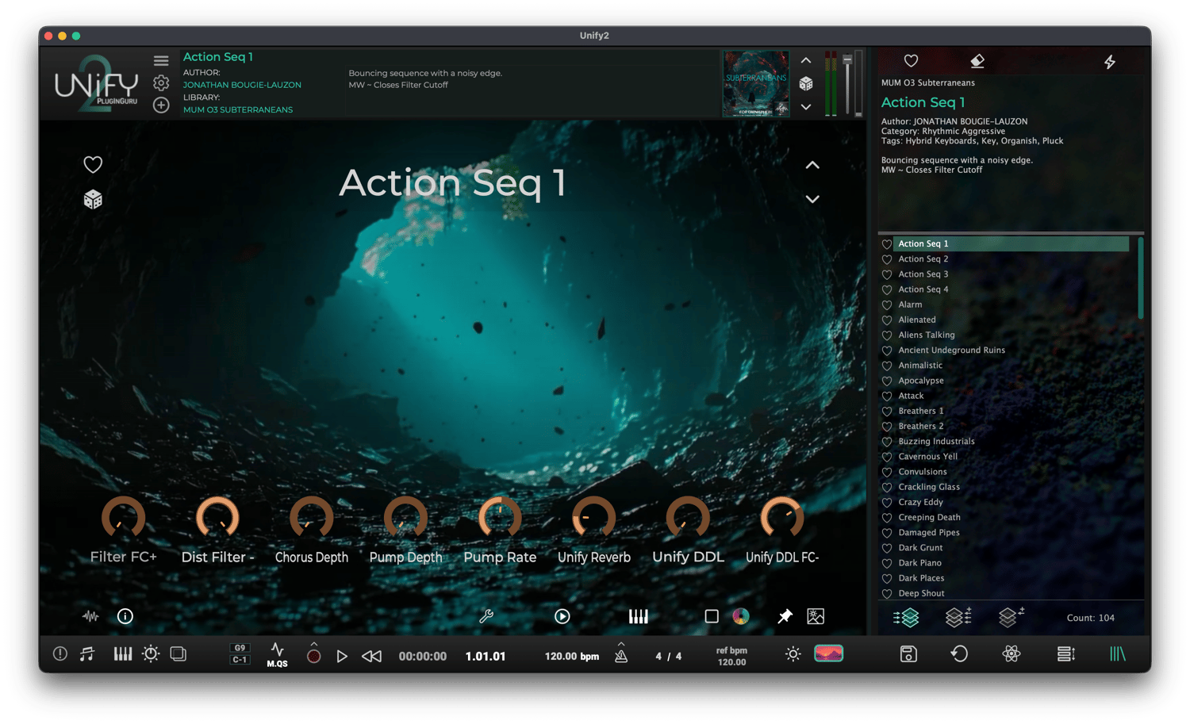This screenshot has width=1190, height=724.
Task: Click the down chevron beside the large patch title
Action: (x=812, y=199)
